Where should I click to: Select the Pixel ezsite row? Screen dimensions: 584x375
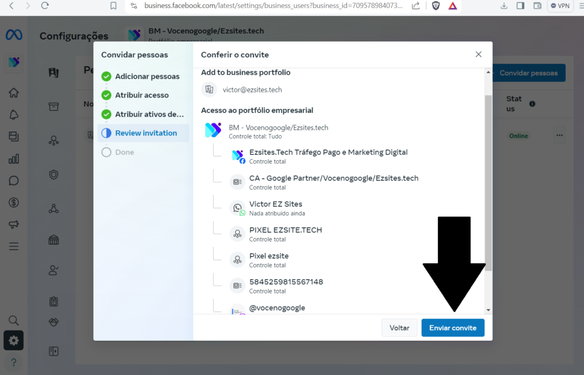pos(259,260)
